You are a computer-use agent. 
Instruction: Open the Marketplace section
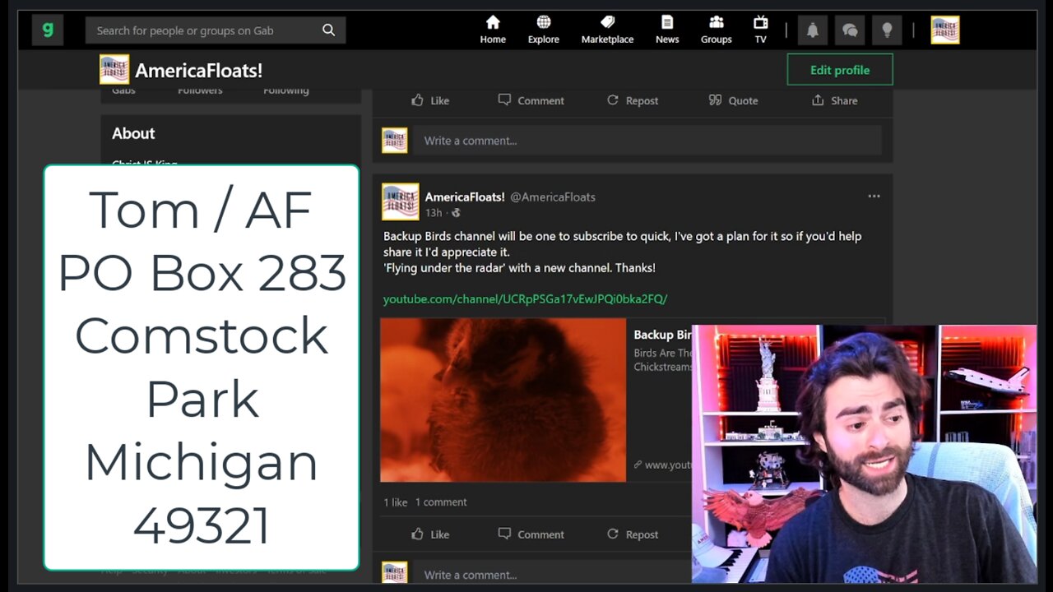coord(607,30)
